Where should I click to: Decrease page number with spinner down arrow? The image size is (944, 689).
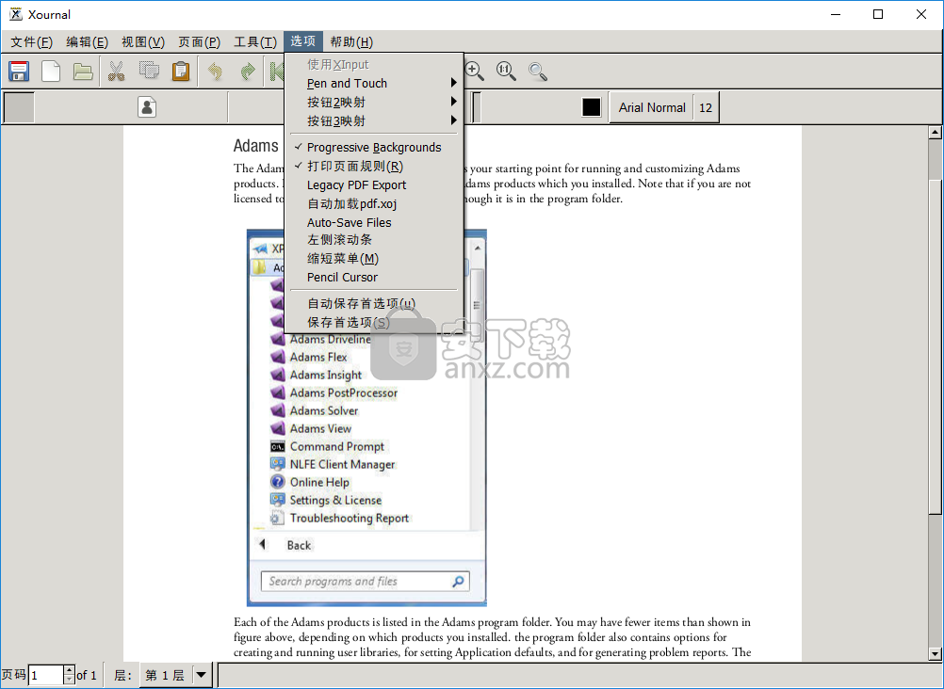pos(69,680)
